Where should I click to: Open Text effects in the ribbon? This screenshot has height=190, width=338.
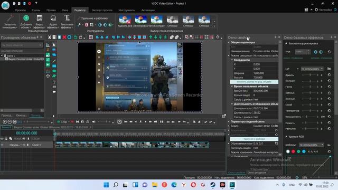(67, 21)
